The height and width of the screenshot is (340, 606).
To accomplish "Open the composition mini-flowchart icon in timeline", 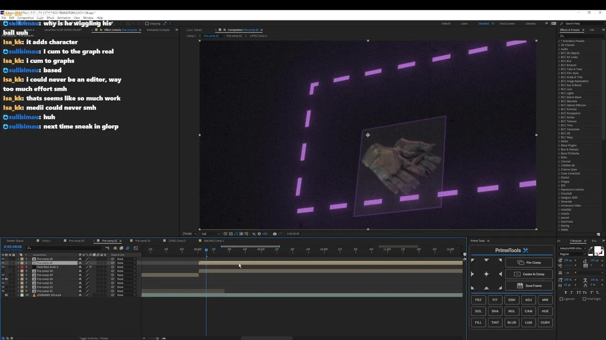I will point(107,248).
